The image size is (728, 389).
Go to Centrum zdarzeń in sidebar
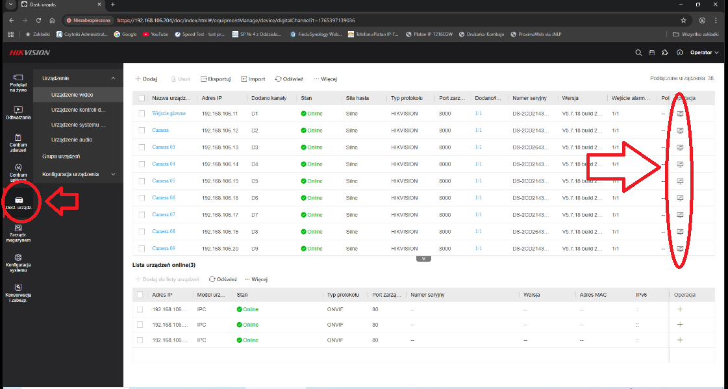click(x=18, y=141)
